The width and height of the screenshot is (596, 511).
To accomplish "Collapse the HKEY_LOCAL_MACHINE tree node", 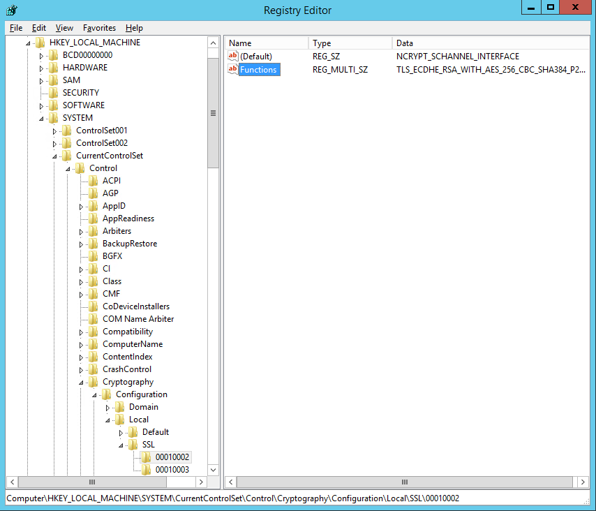I will click(28, 43).
